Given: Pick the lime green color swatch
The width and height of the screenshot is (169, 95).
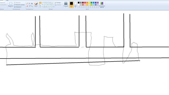Looking at the screenshot, I should (x=91, y=5).
